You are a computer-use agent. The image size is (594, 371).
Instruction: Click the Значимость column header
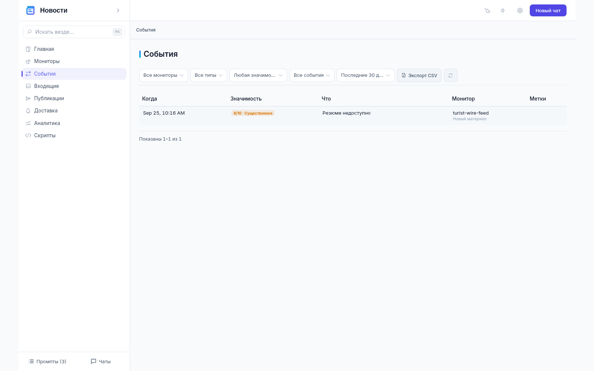click(246, 99)
